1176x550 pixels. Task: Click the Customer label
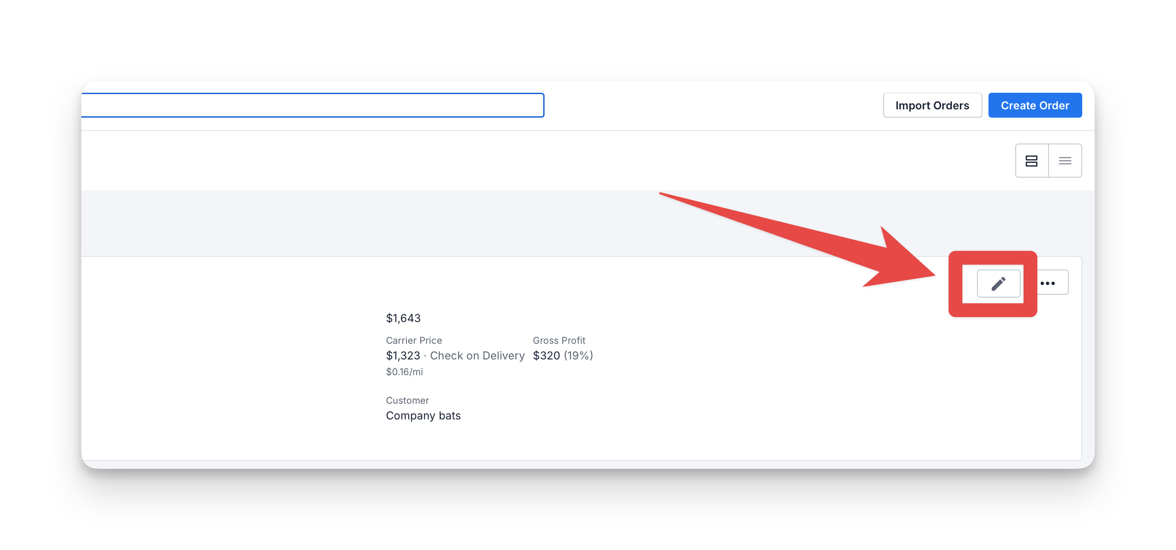coord(407,400)
